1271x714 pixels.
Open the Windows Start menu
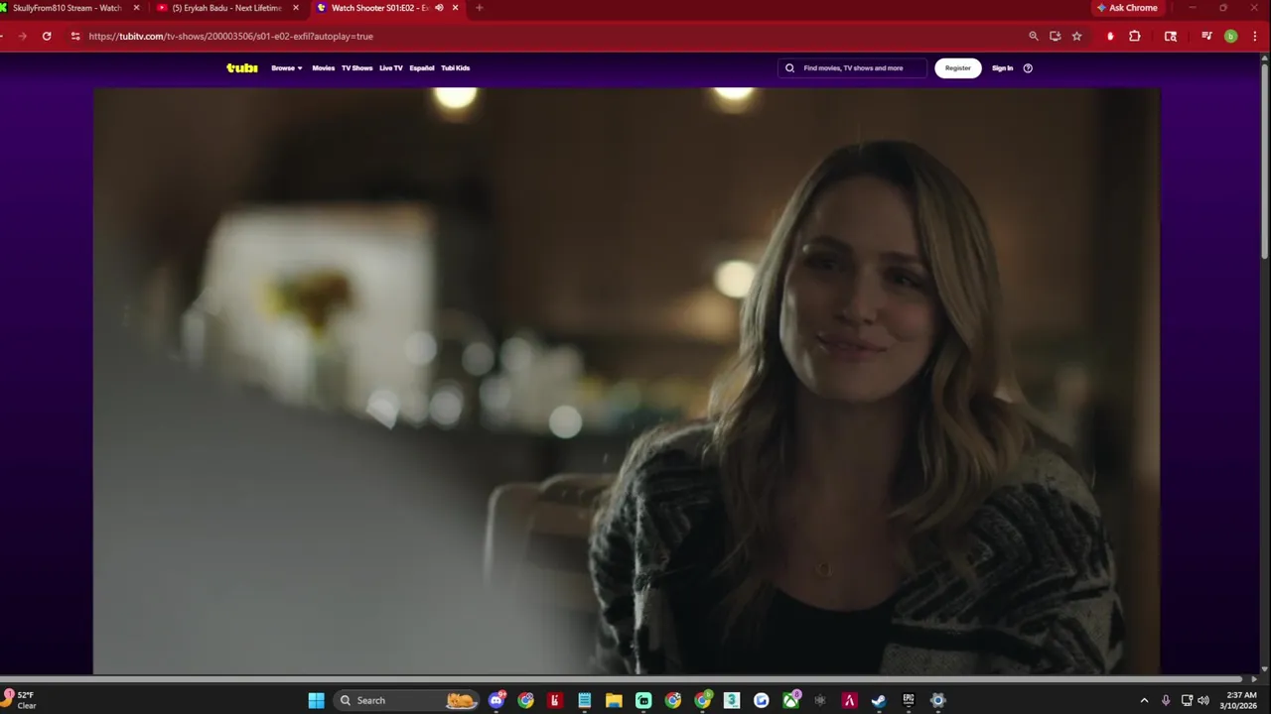click(x=316, y=700)
